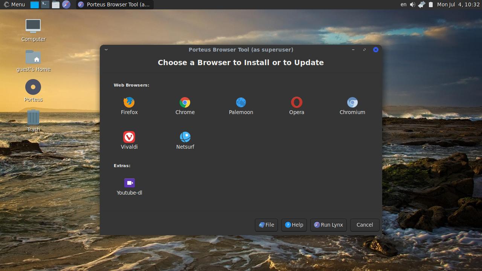Click the network connection tray icon
Viewport: 482px width, 271px height.
422,5
